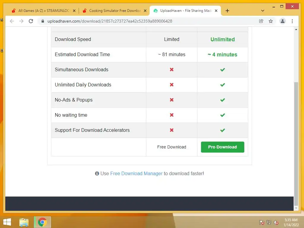
Task: Click the muted volume tray icon
Action: coord(276,222)
